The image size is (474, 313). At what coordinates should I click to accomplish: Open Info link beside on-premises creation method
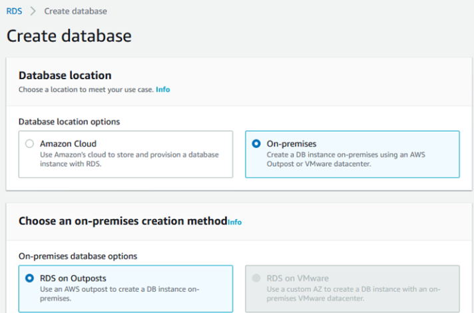point(234,222)
